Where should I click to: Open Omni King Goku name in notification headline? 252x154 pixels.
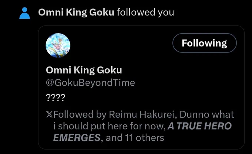point(76,12)
